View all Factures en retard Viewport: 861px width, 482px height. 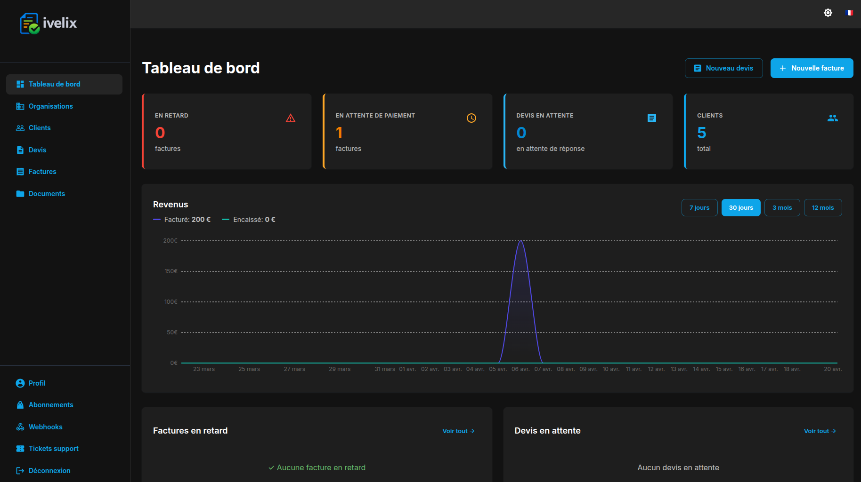pyautogui.click(x=458, y=431)
